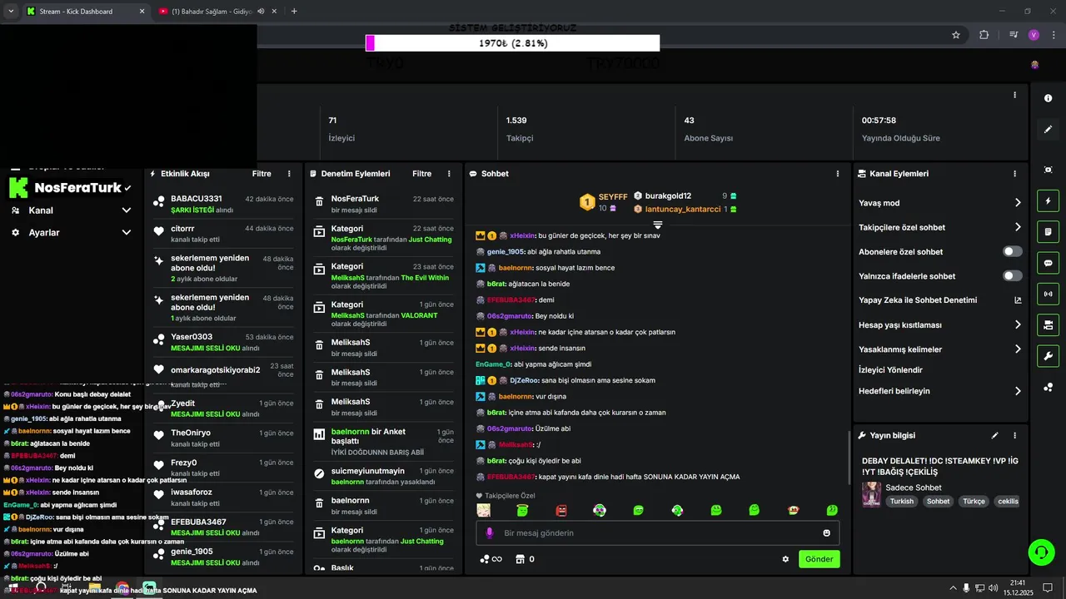Show hidden system tray icons

click(953, 587)
